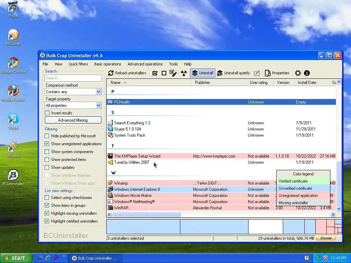
Task: Enable Select using checkboxes
Action: click(47, 198)
